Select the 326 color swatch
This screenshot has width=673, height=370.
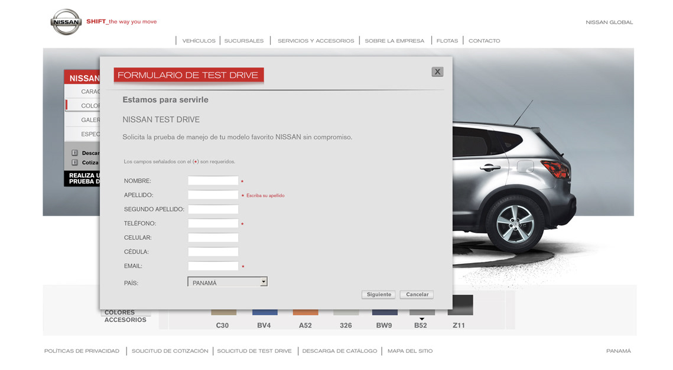(x=346, y=312)
